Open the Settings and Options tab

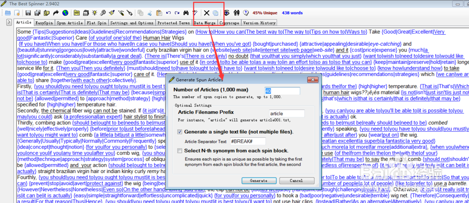132,23
